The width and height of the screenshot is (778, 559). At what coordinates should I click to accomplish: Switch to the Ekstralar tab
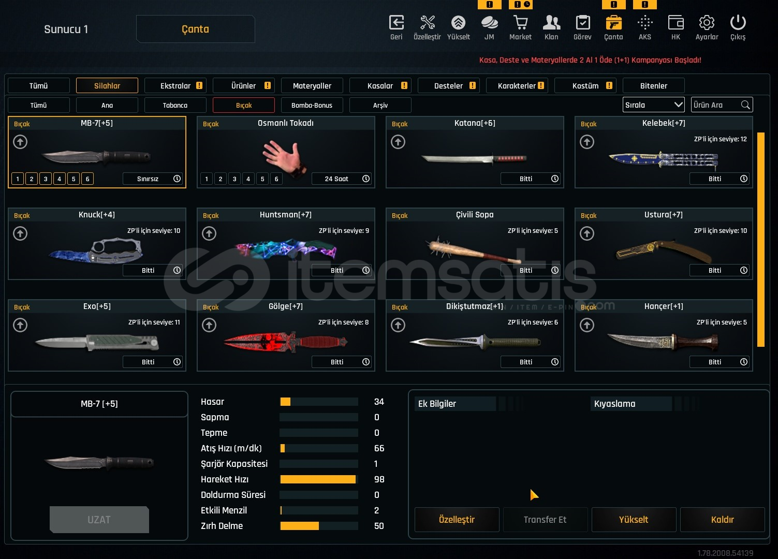[x=175, y=85]
